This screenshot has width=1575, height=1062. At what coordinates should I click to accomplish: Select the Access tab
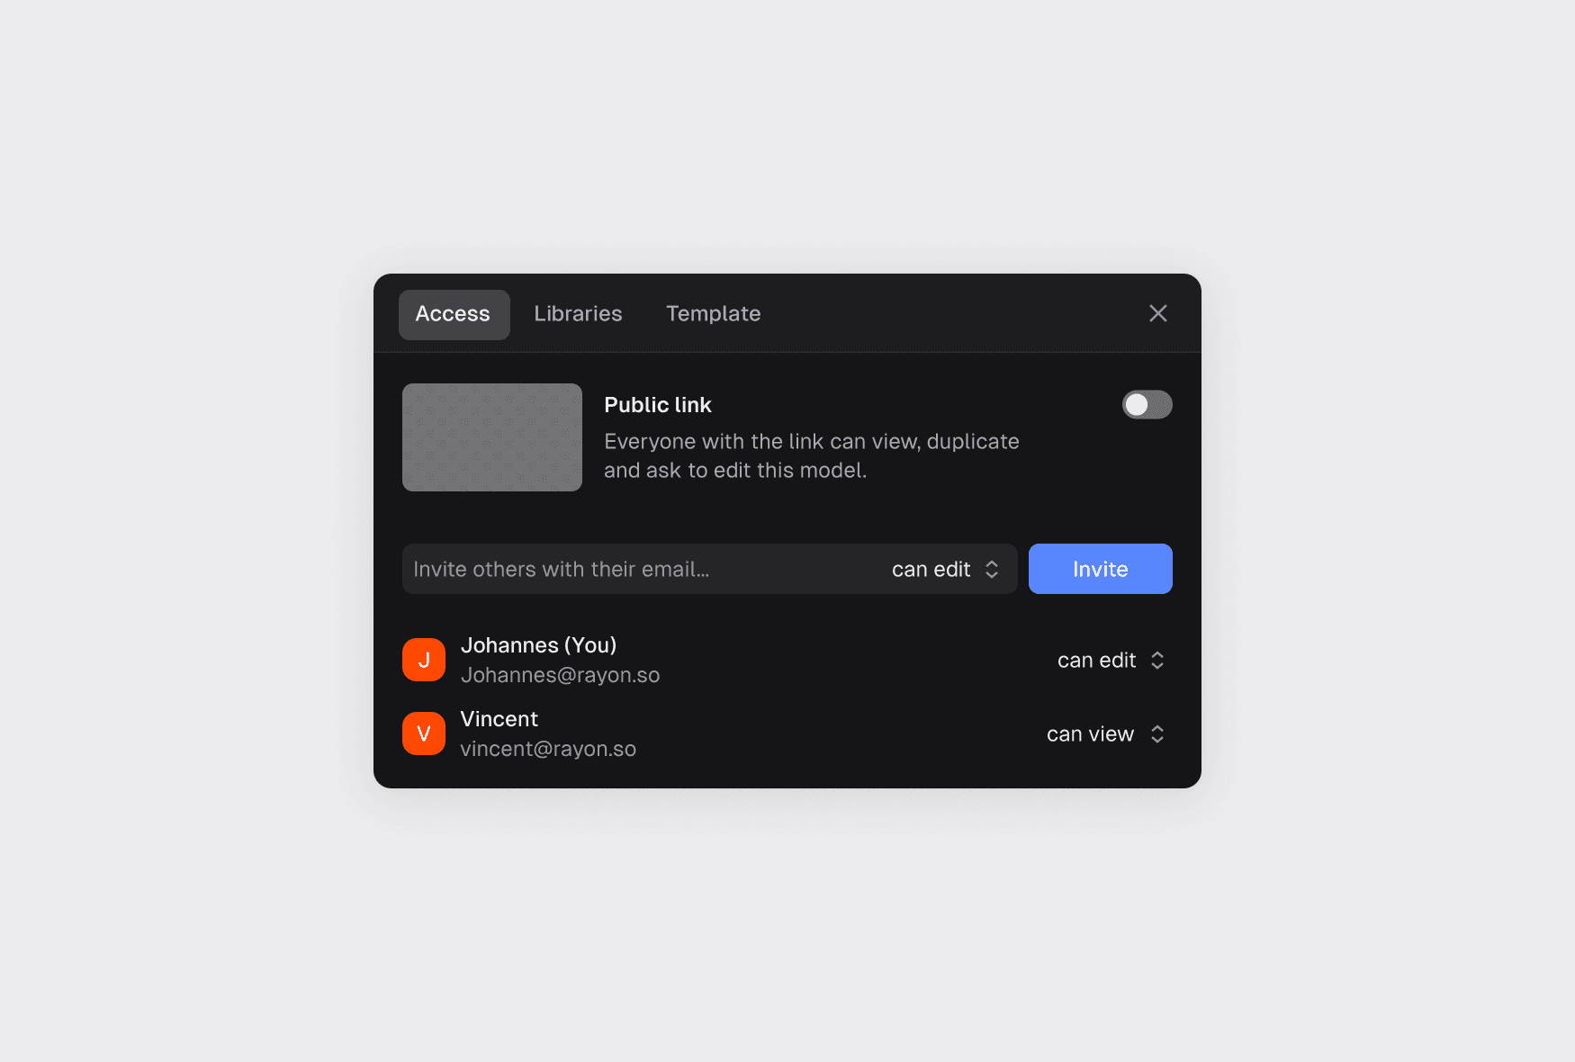(x=454, y=314)
